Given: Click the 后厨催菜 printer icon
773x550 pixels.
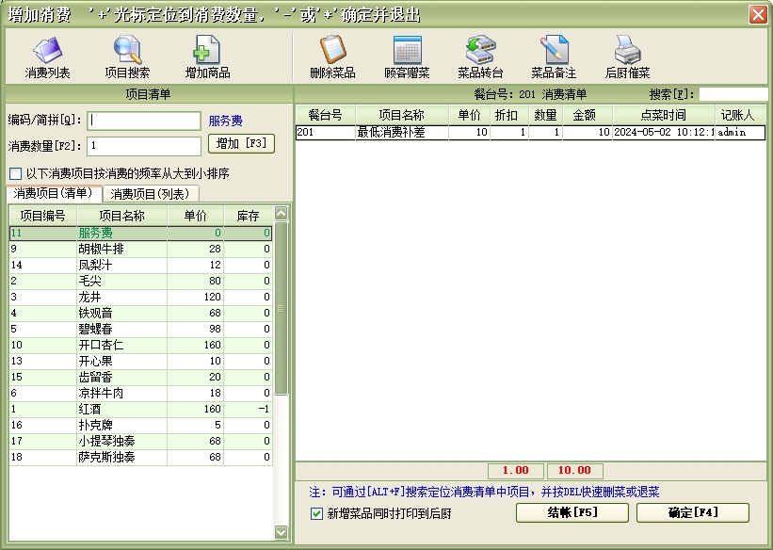Looking at the screenshot, I should click(627, 50).
